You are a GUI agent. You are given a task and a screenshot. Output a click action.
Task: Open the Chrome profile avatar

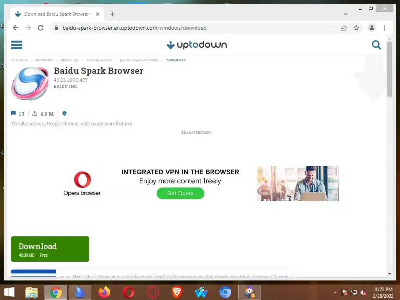point(372,28)
